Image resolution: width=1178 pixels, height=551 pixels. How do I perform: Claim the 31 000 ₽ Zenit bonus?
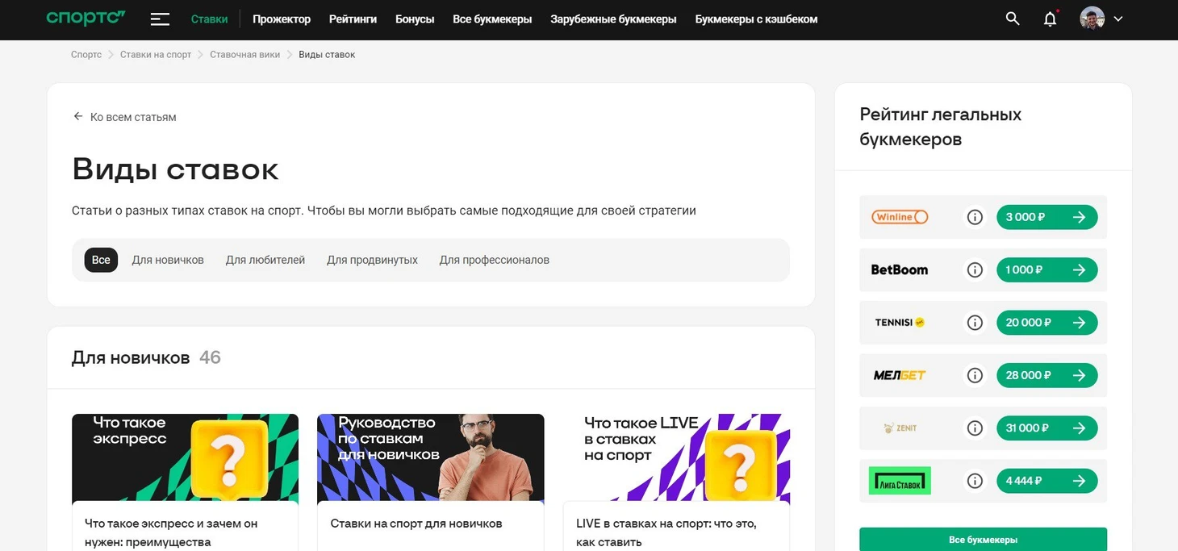1046,428
